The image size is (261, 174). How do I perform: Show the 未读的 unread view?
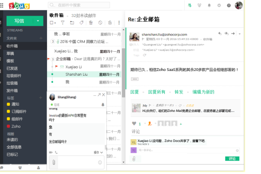point(12,140)
